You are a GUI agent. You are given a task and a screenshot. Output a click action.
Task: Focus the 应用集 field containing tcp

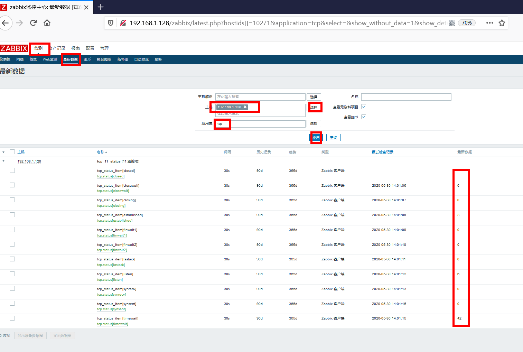click(x=260, y=124)
